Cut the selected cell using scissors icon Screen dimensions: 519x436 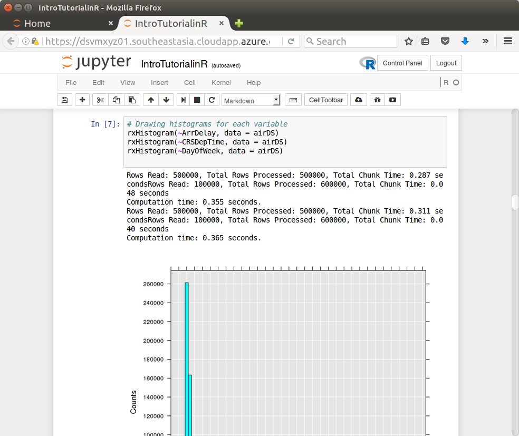[100, 100]
